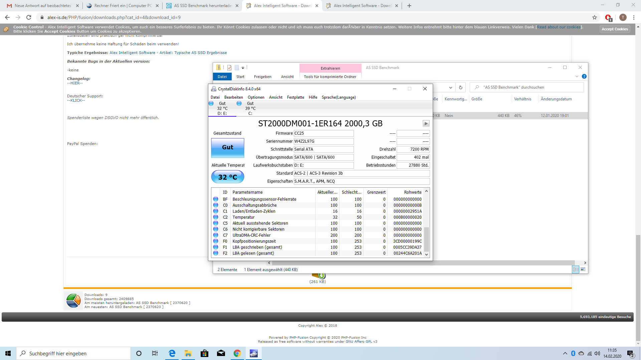Switch to CrystalDiskInfo taskbar icon

(x=254, y=353)
